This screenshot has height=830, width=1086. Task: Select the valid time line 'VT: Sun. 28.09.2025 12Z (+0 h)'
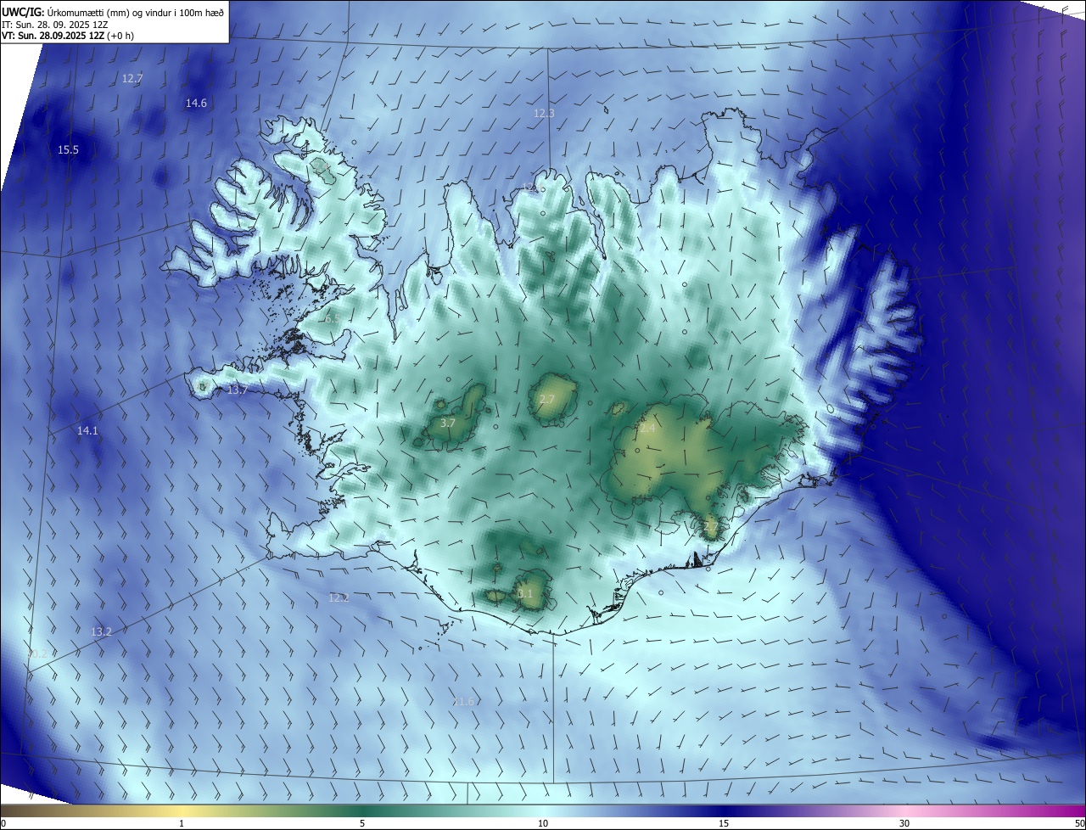[67, 36]
